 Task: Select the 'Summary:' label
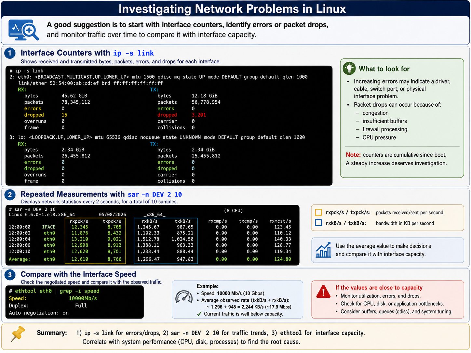[x=52, y=333]
